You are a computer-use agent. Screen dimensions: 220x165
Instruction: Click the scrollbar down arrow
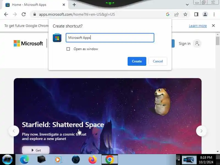[x=218, y=152]
